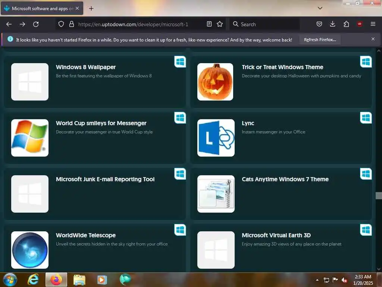382x287 pixels.
Task: Select the Microsoft software and apps tab
Action: click(x=42, y=9)
